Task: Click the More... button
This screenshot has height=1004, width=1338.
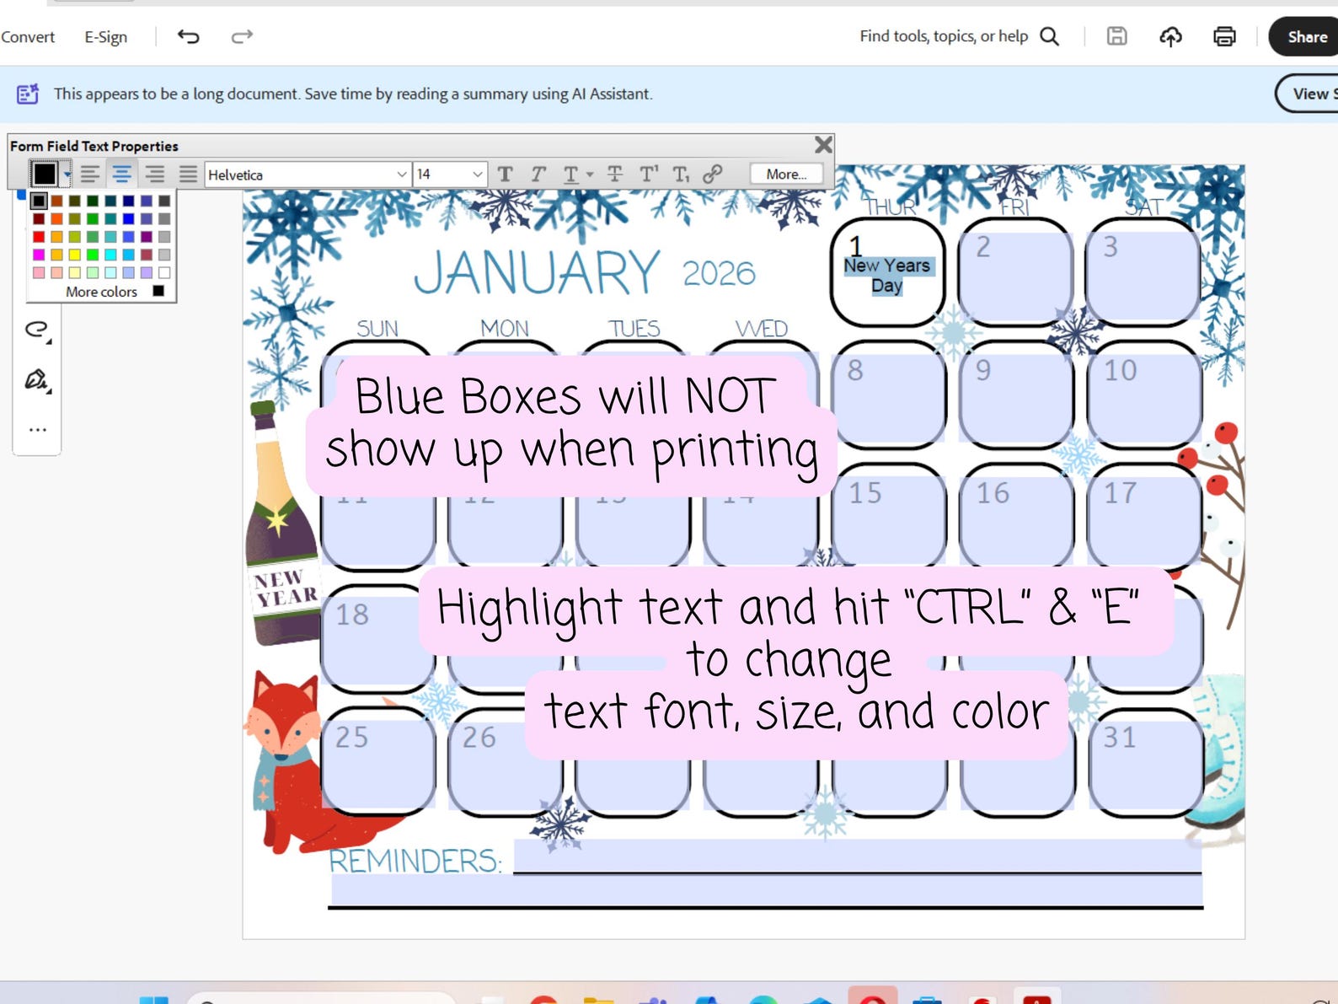Action: [x=786, y=174]
